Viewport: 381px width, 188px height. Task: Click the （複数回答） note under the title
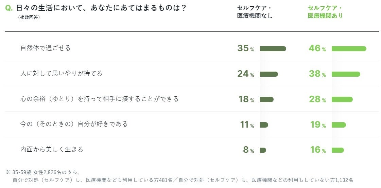[29, 17]
